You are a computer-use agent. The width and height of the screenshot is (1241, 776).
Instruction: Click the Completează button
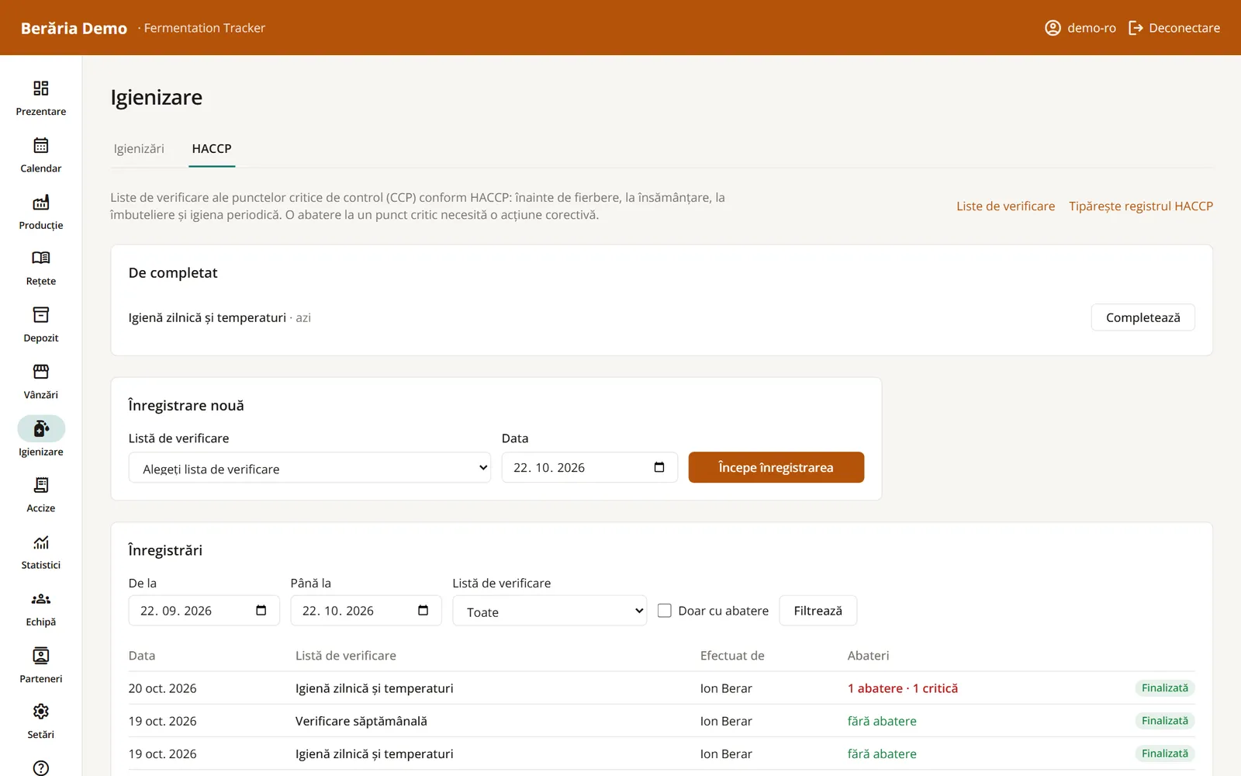[1142, 317]
